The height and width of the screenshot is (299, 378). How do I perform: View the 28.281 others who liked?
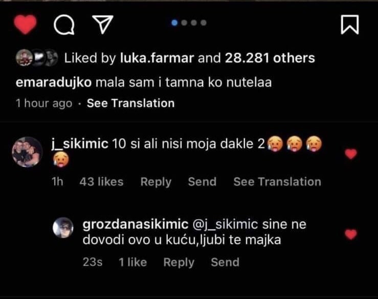[x=270, y=58]
